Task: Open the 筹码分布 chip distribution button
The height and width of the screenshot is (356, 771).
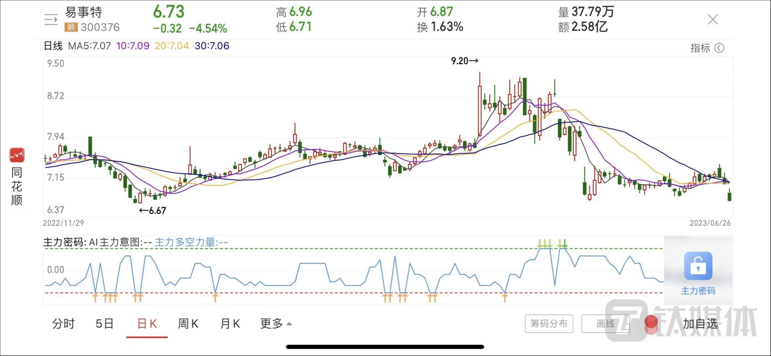Action: point(549,324)
